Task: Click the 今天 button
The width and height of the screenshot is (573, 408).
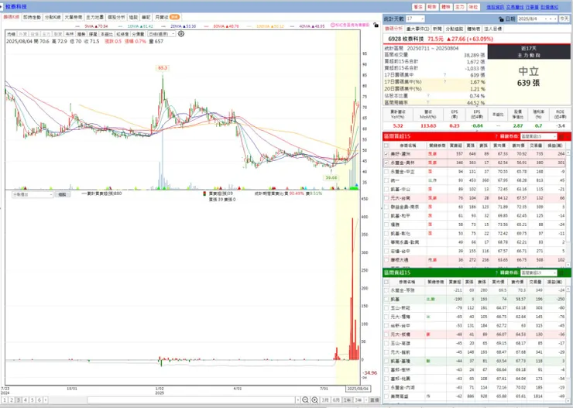Action: click(x=564, y=19)
